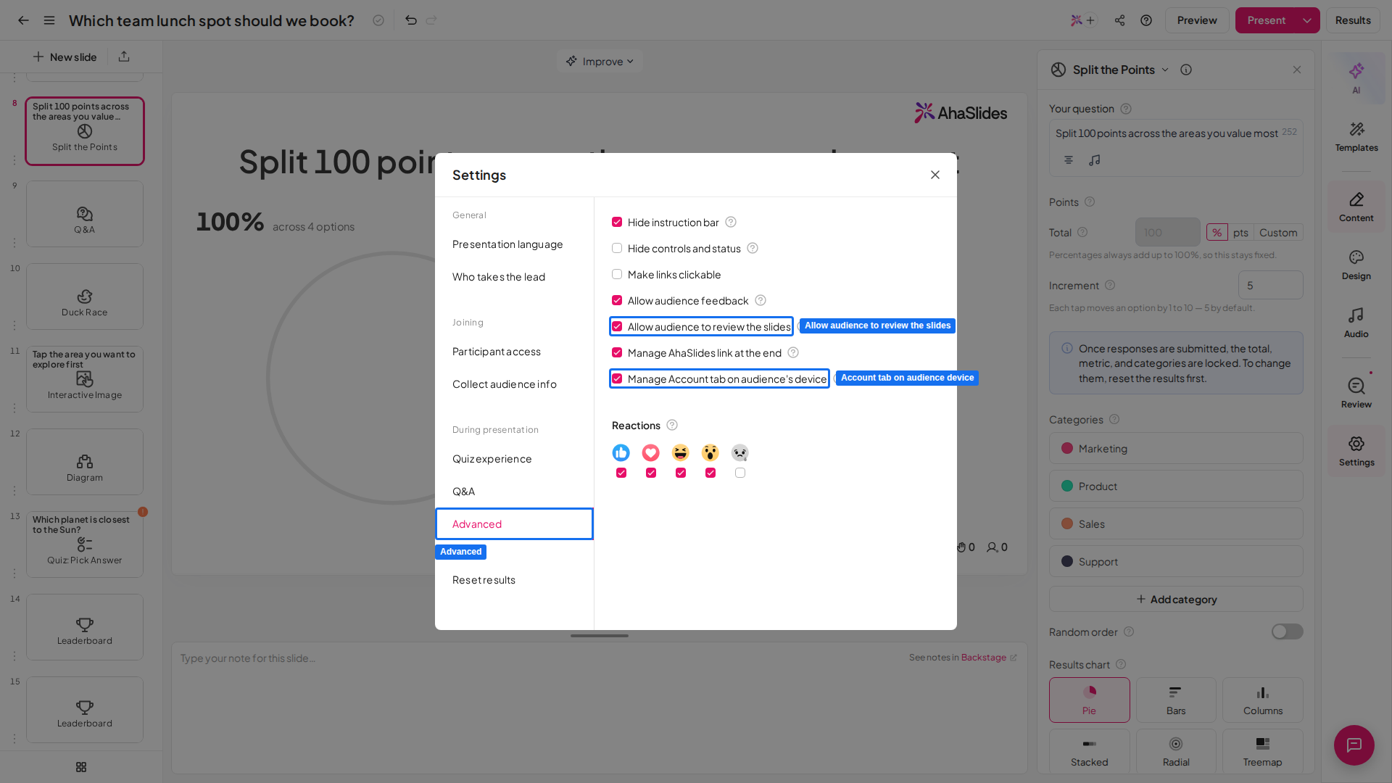Click the Preview button
The image size is (1392, 783).
(x=1197, y=20)
